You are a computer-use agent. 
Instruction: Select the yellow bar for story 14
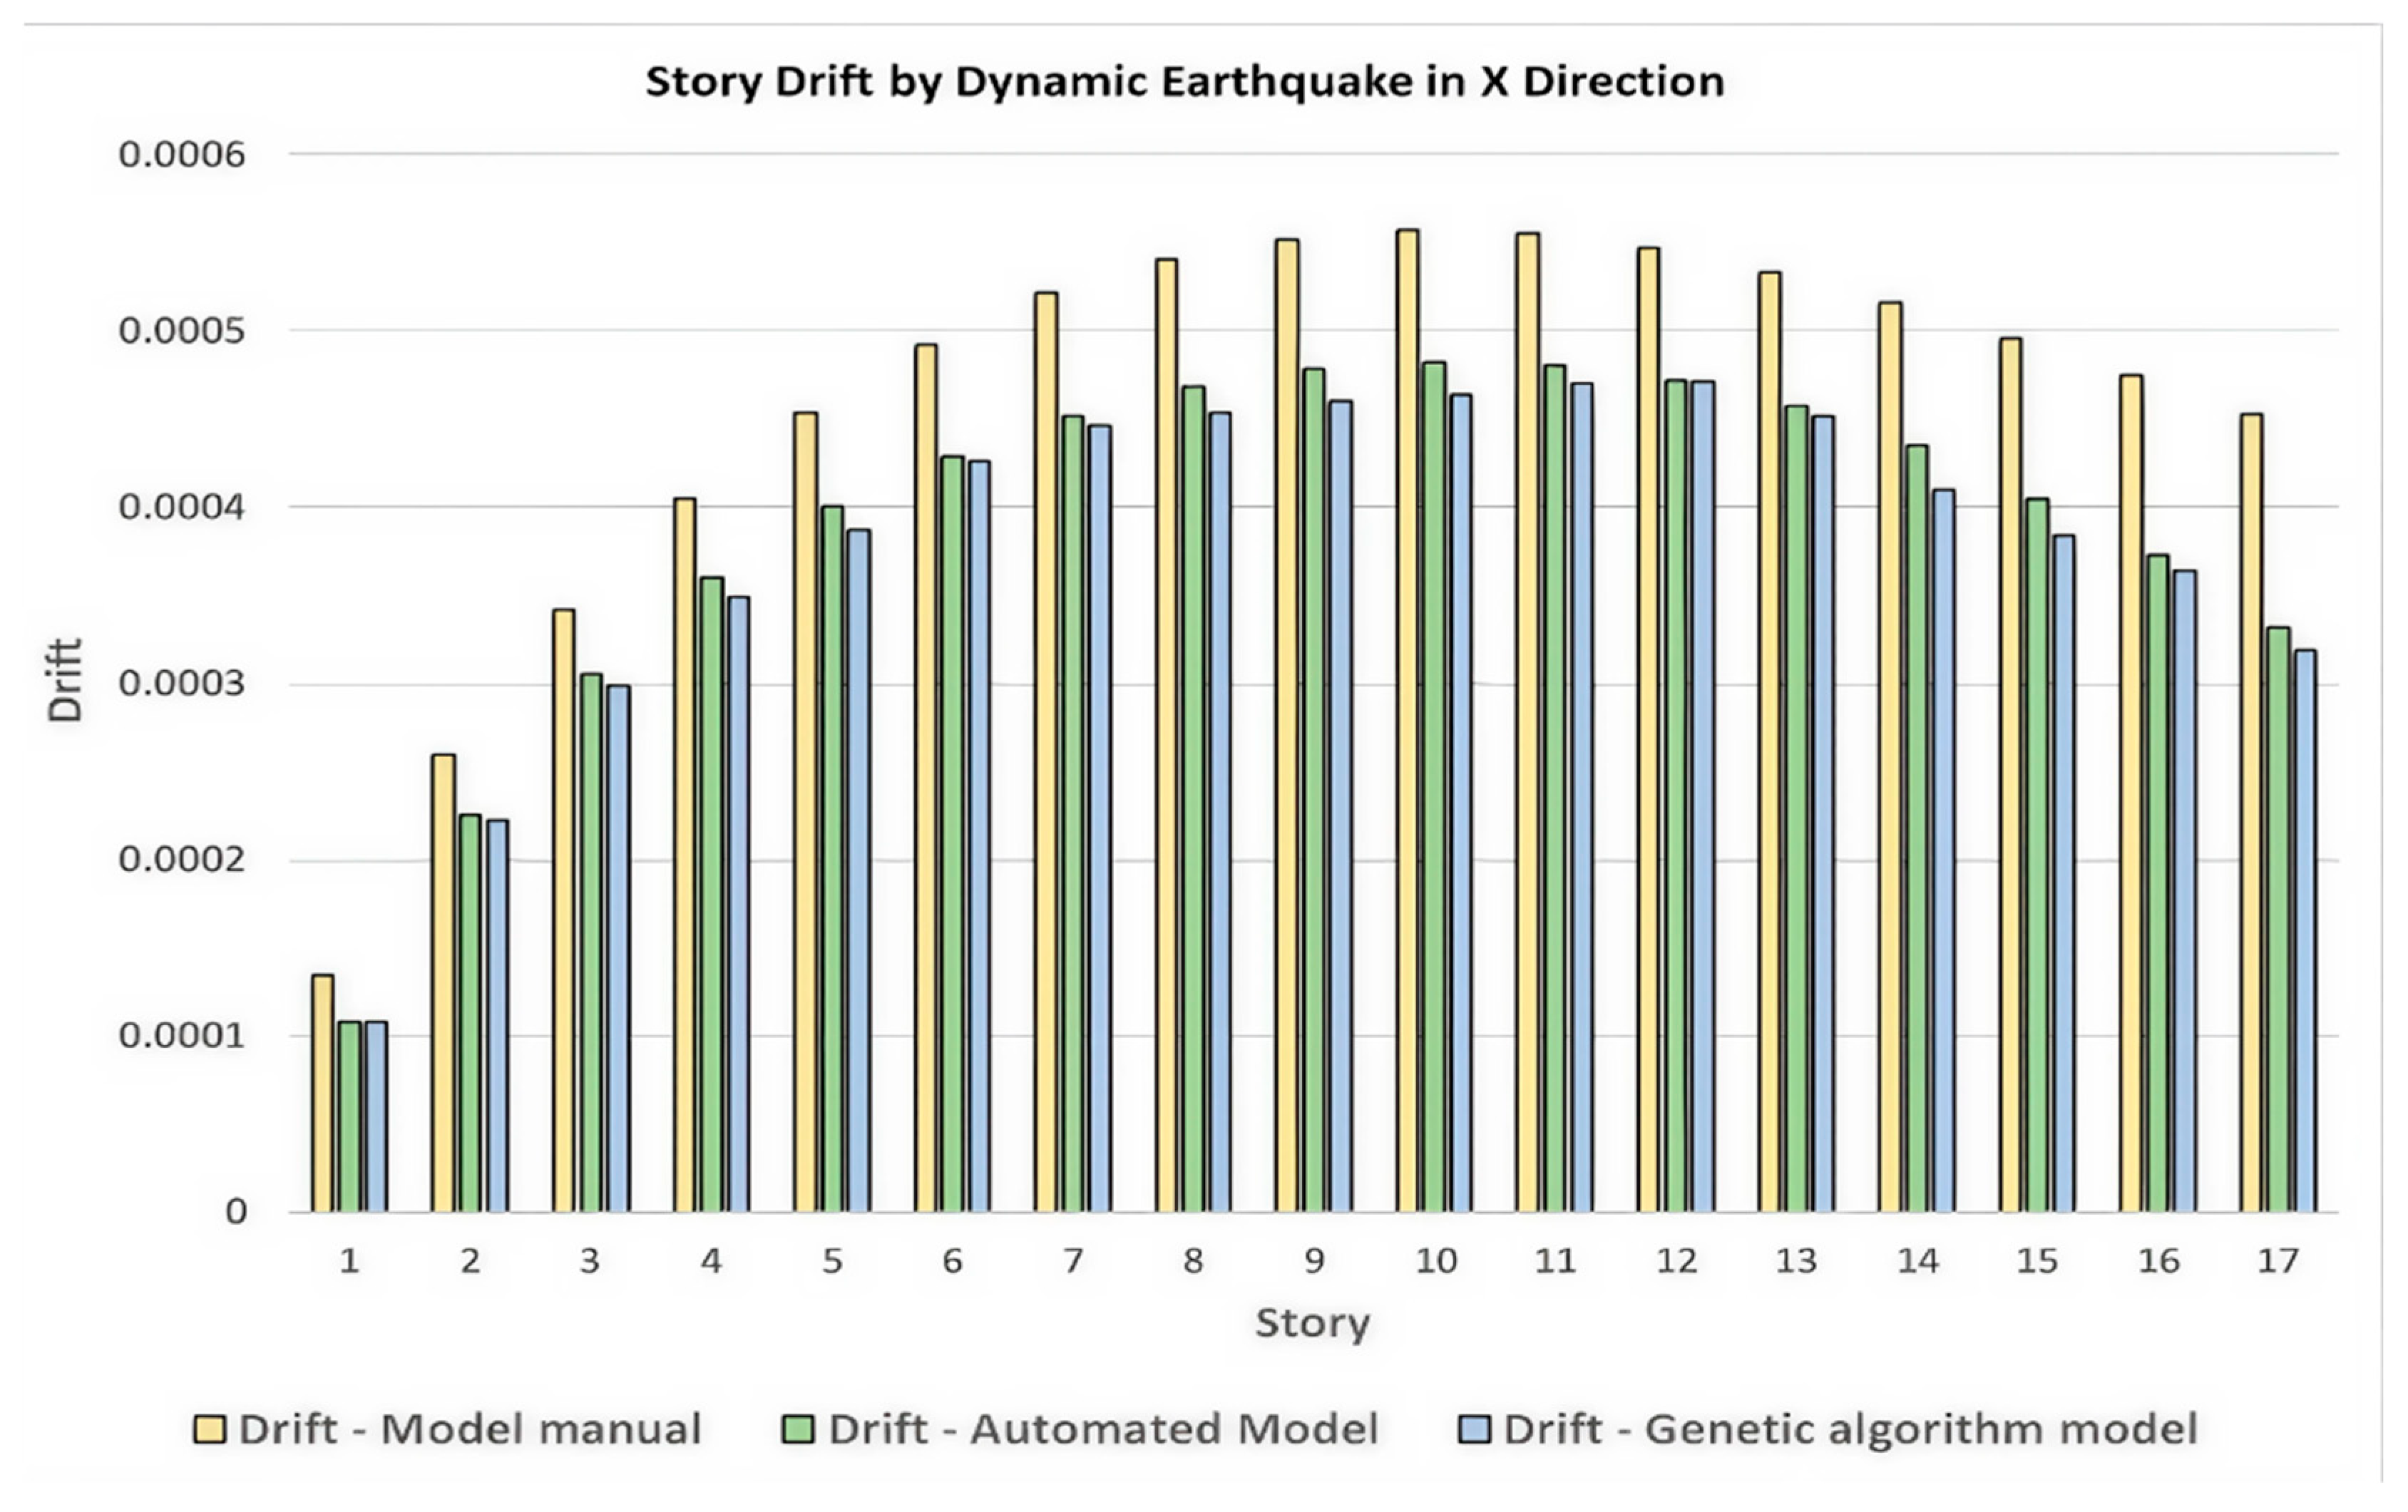[x=1890, y=757]
